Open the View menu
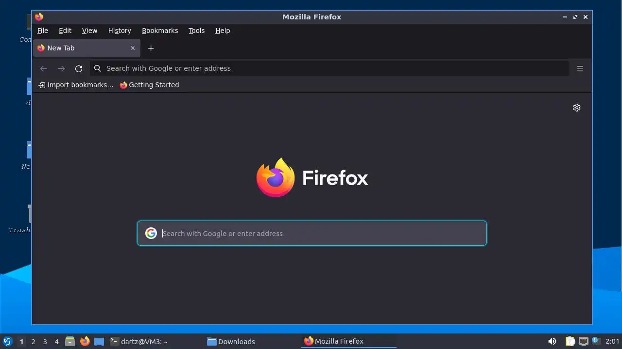 [89, 31]
